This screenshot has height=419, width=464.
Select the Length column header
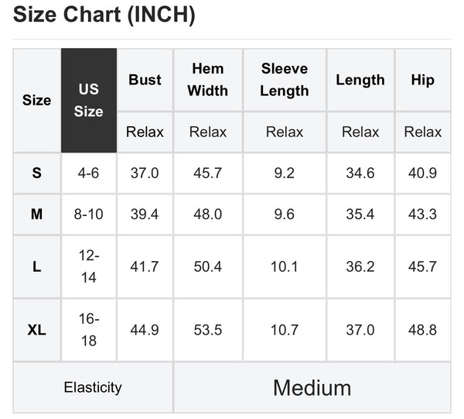pyautogui.click(x=360, y=80)
